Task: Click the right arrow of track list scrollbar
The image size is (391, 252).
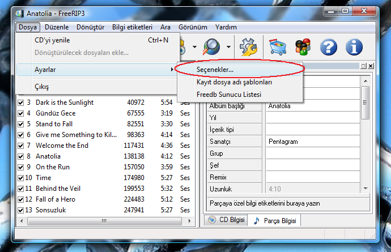Action: coord(189,221)
